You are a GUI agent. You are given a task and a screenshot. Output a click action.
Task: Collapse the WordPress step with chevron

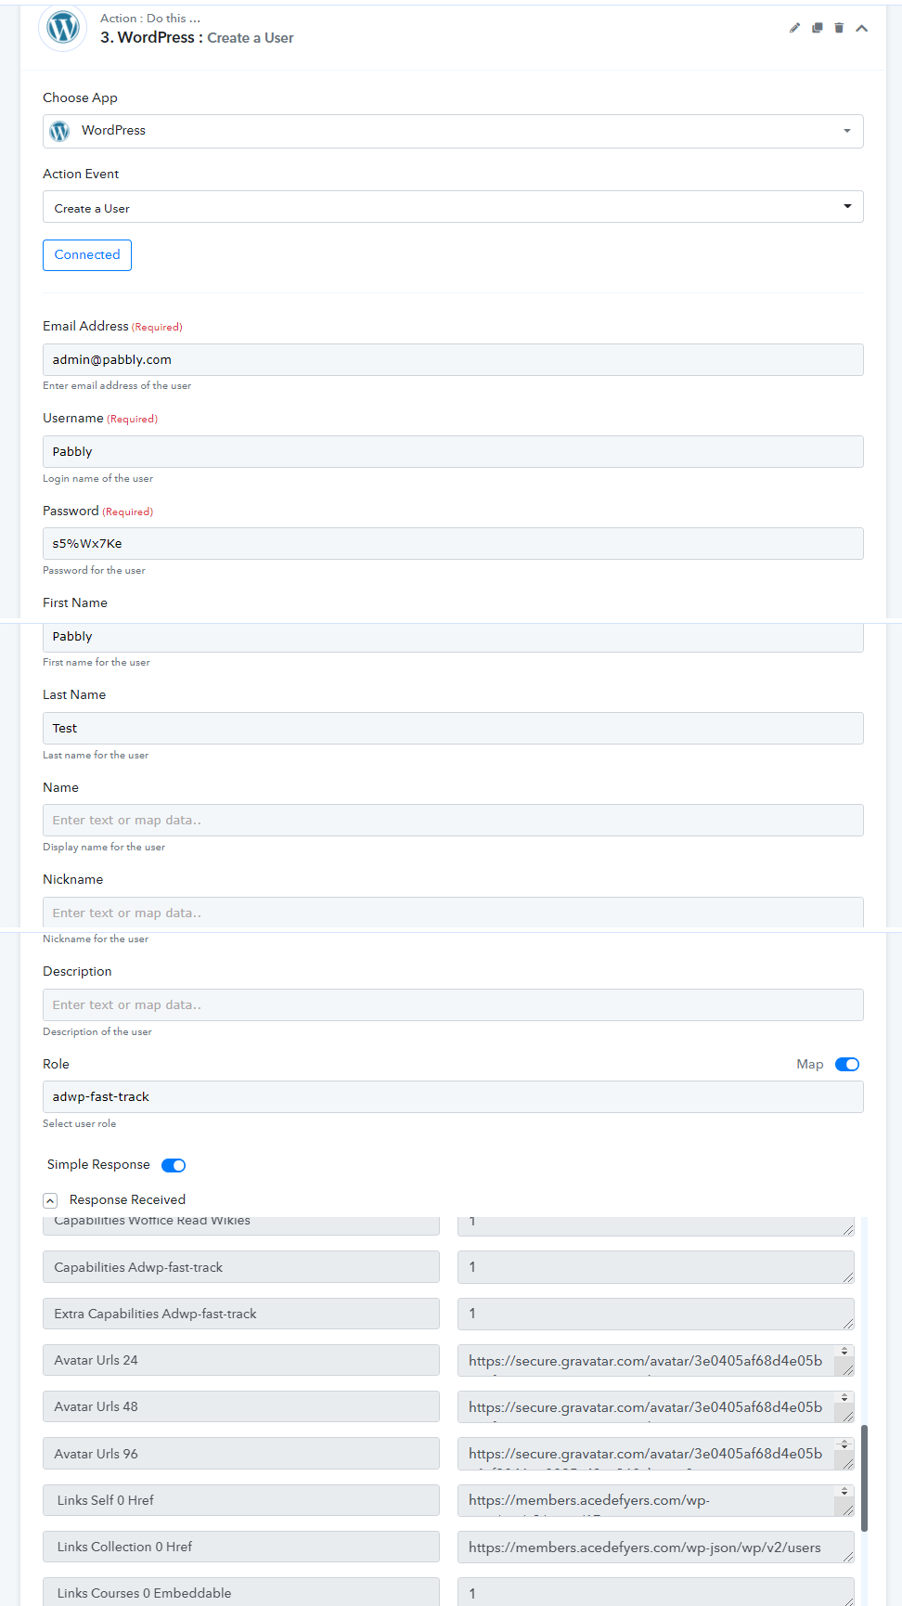tap(861, 28)
